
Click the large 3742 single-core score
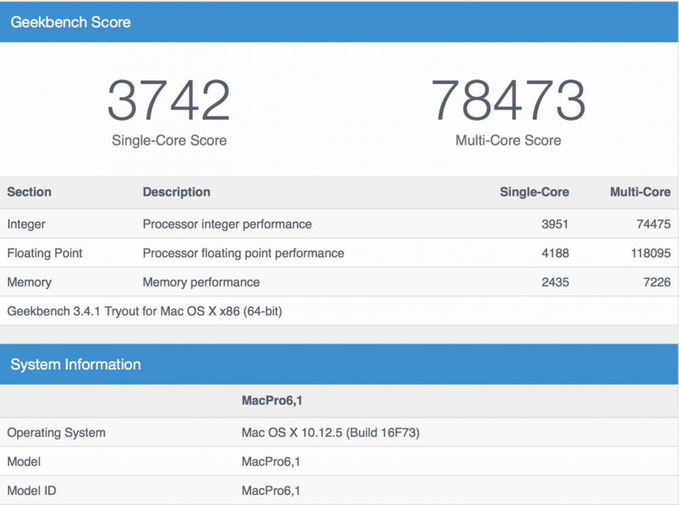(x=169, y=100)
